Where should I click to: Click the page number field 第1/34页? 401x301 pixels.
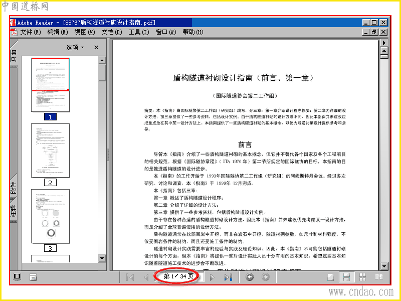178,276
